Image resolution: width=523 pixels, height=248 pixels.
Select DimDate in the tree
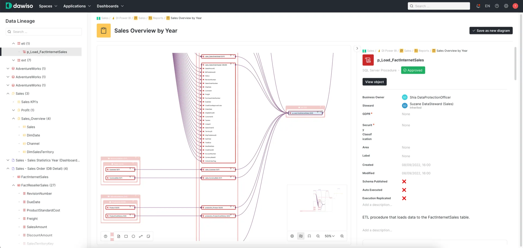(33, 135)
